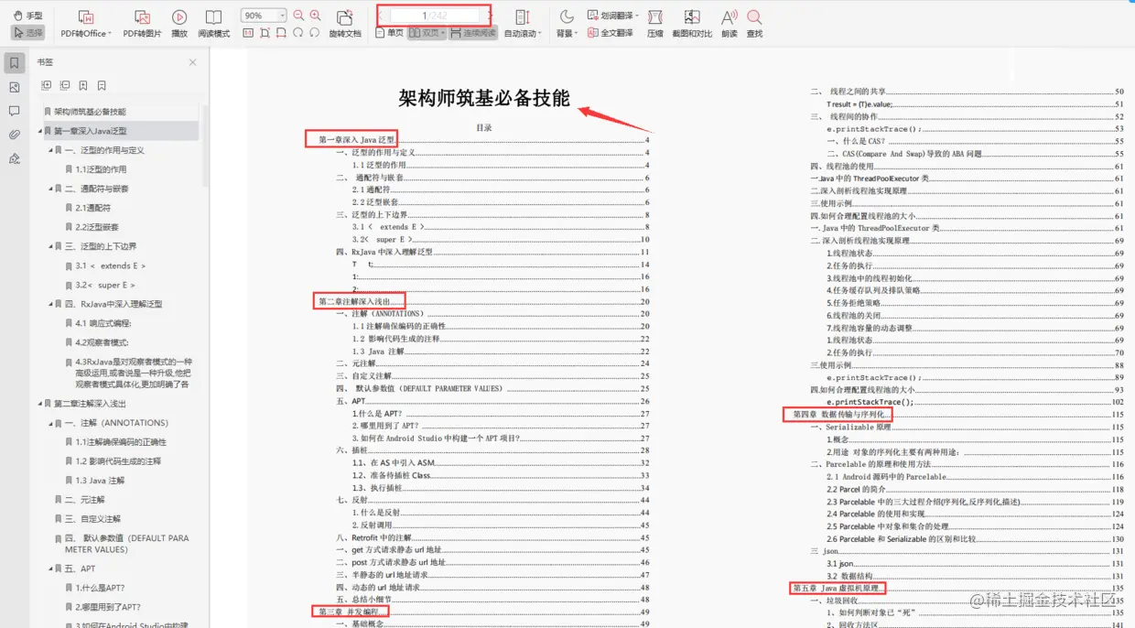Activate the selection tool (选择)
This screenshot has height=628, width=1135.
coord(27,32)
